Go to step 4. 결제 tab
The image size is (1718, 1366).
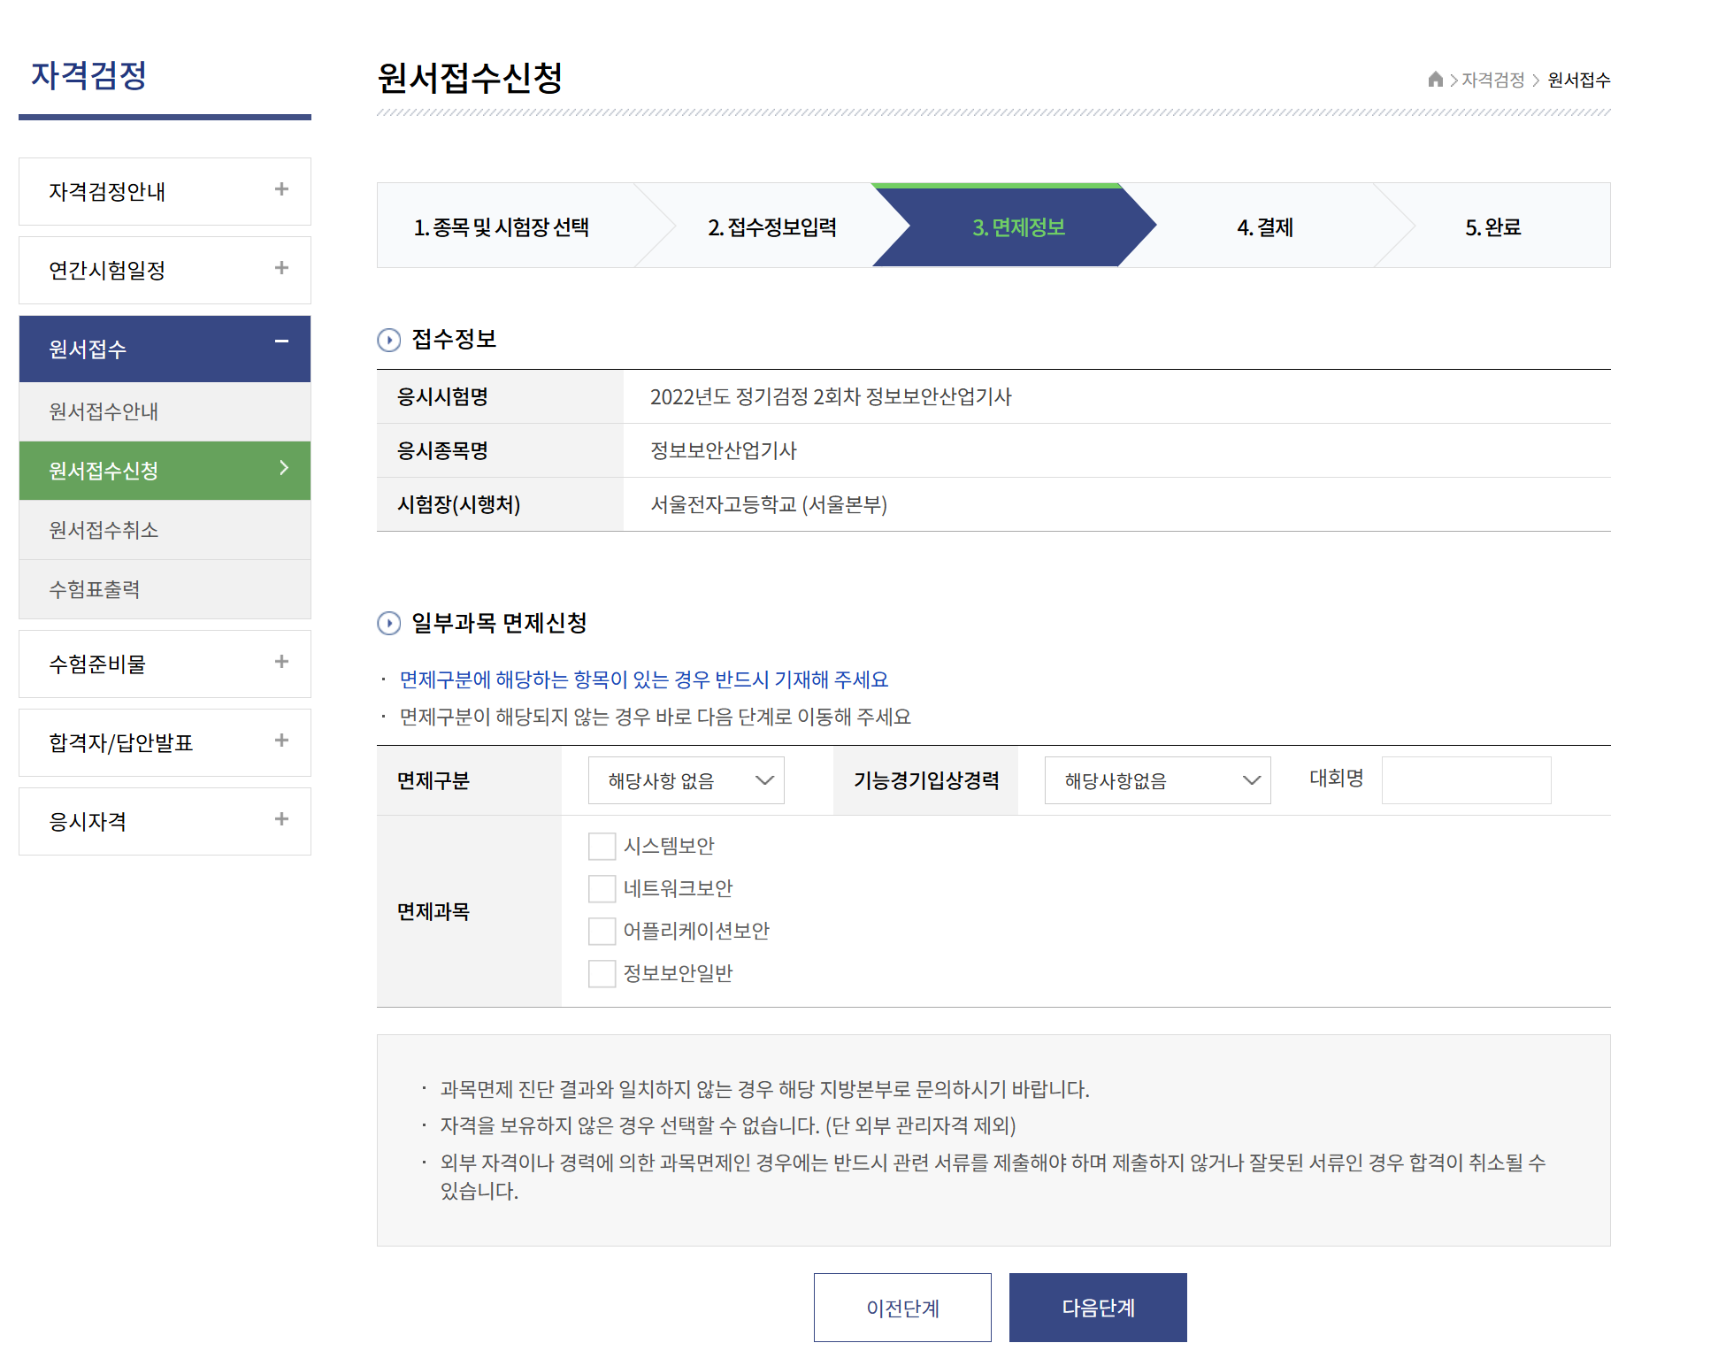[x=1265, y=227]
